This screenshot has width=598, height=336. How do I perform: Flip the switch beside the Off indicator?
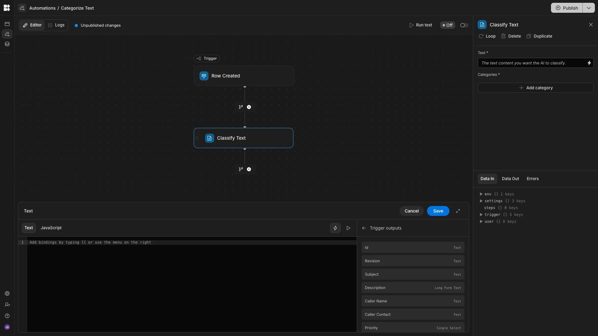(x=463, y=25)
